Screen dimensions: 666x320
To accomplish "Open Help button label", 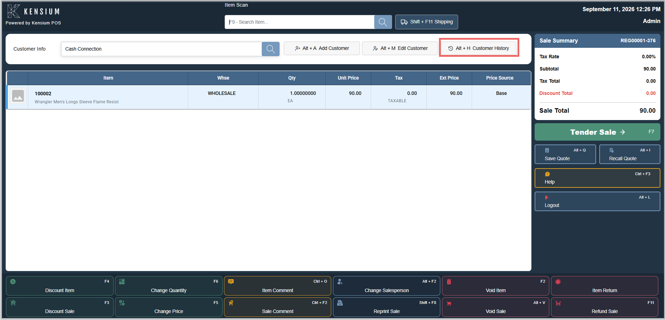I will [x=550, y=182].
